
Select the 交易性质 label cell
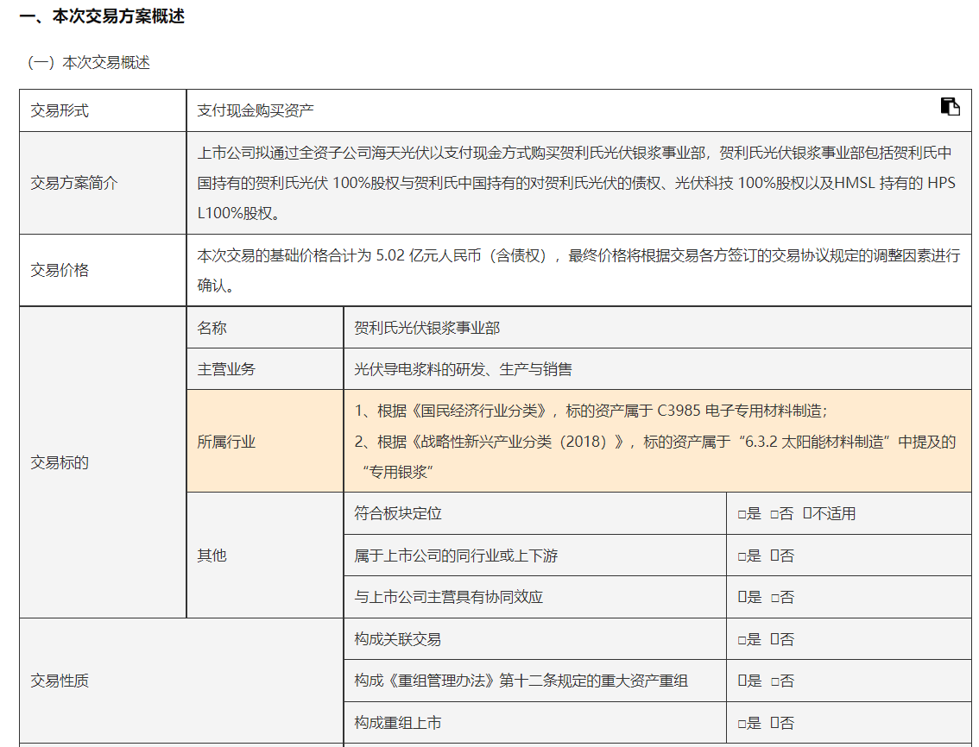[181, 681]
